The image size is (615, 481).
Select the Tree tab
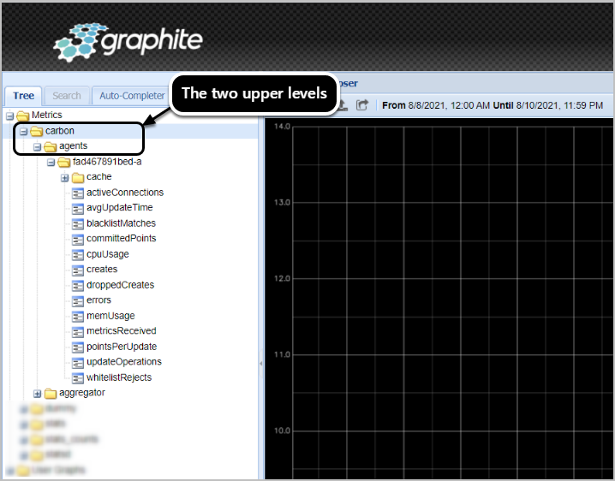24,96
